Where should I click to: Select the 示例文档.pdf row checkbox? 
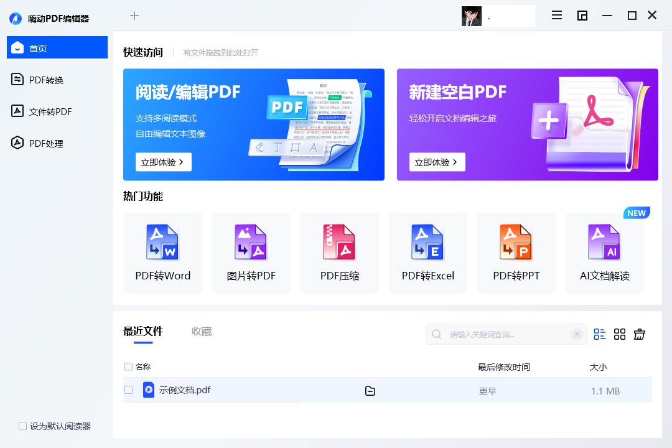click(x=128, y=390)
